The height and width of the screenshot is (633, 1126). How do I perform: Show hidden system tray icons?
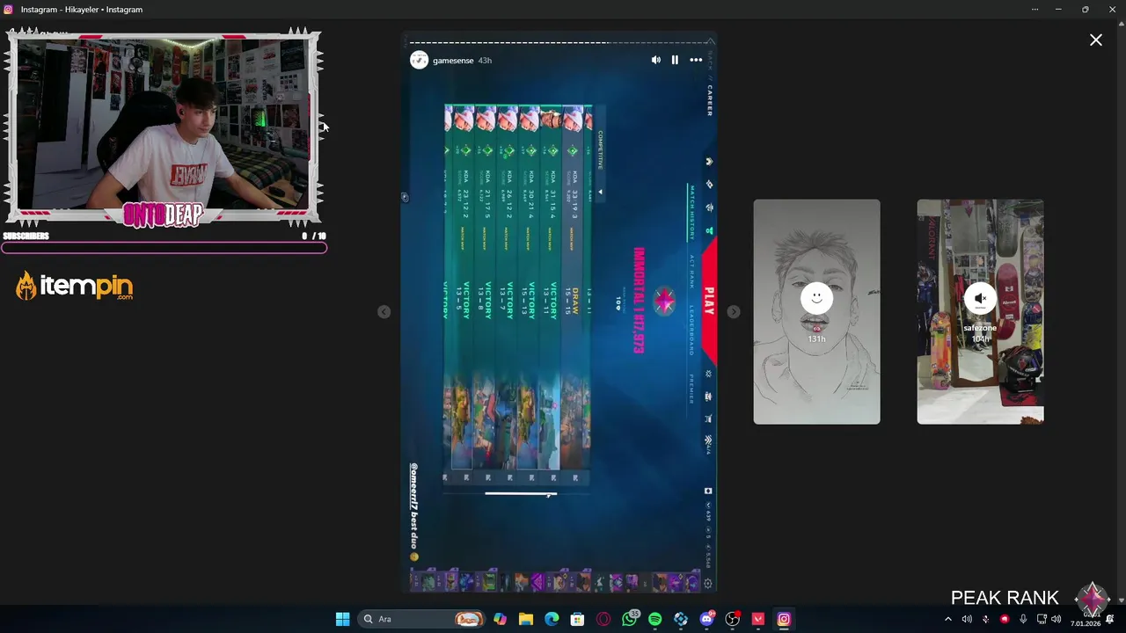947,619
